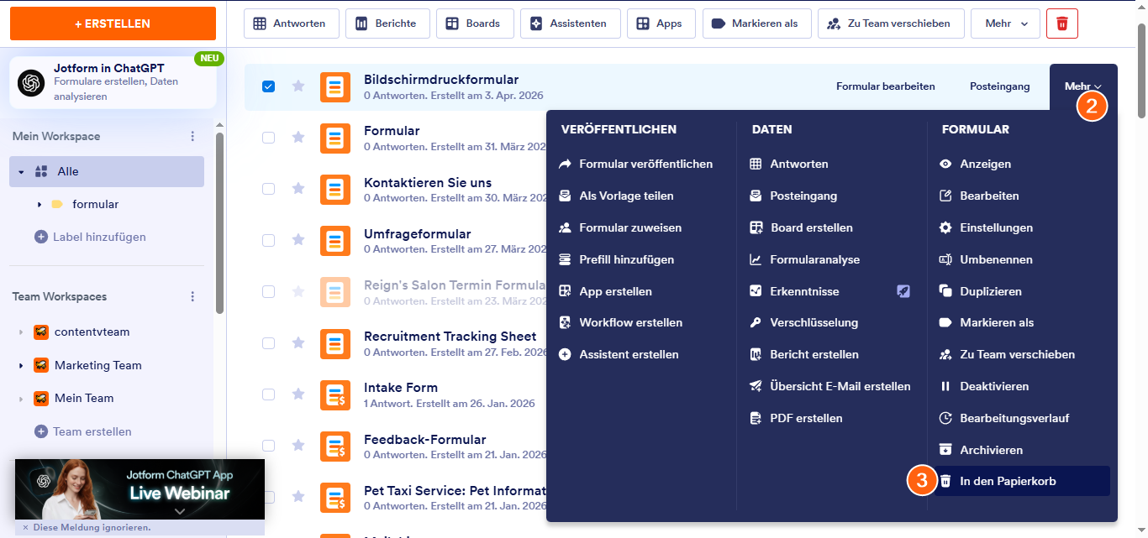
Task: Open the three-dot menu beside Mein Workspace
Action: click(192, 136)
